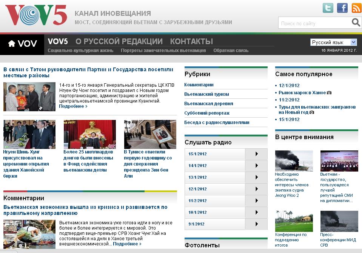Play the 14/1/2012 radio broadcast
Image resolution: width=362 pixels, height=253 pixels.
click(256, 166)
